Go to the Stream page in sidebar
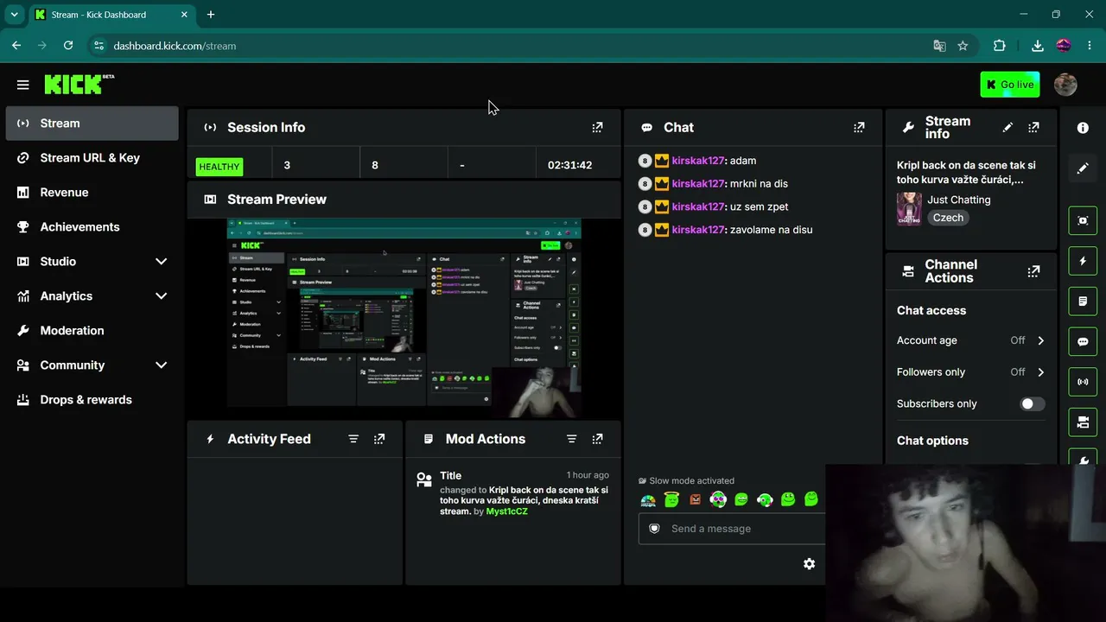Image resolution: width=1106 pixels, height=622 pixels. [x=92, y=124]
